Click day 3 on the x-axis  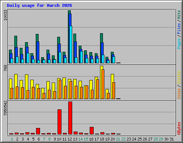[23, 139]
